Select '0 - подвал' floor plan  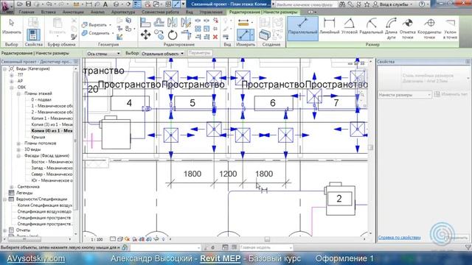[x=41, y=100]
